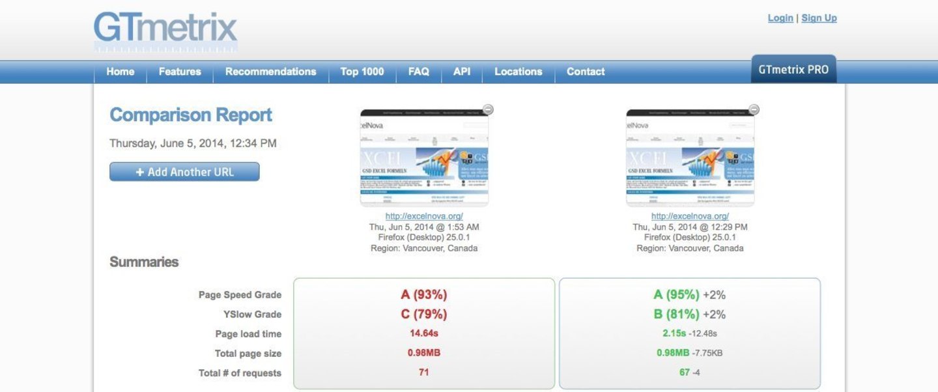Click the GTmetrix logo
The height and width of the screenshot is (392, 938).
click(165, 31)
